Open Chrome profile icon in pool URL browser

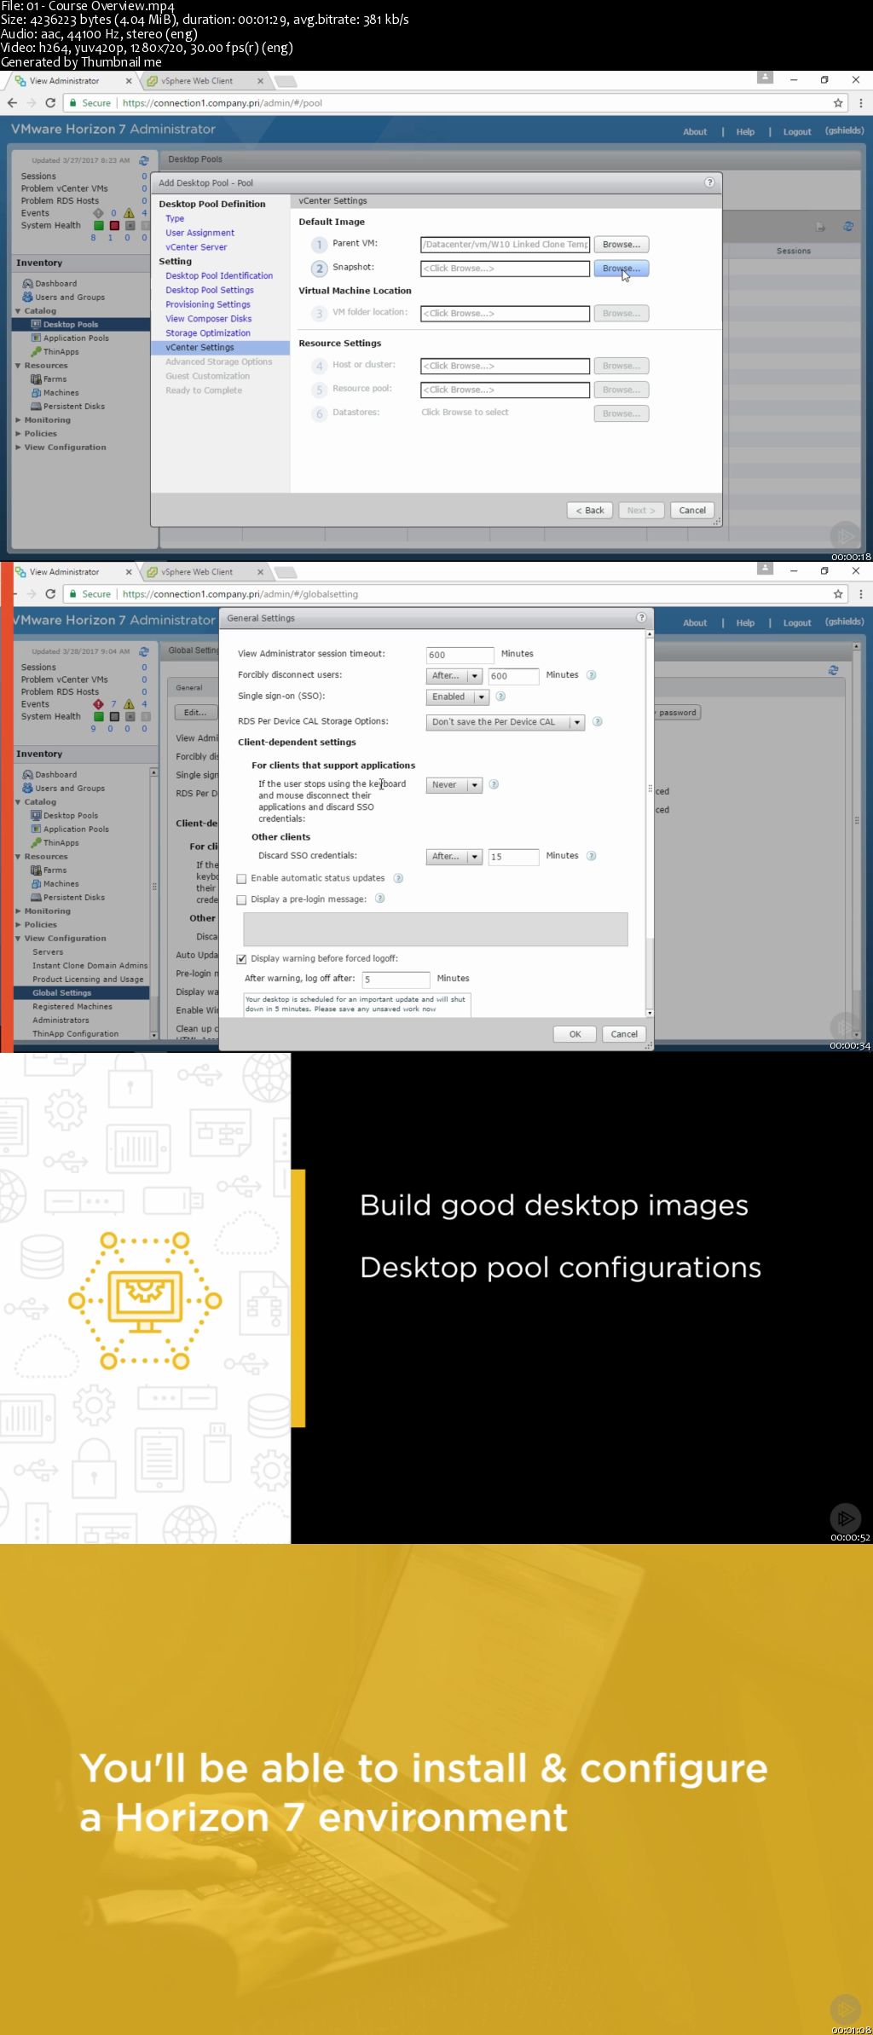tap(765, 78)
